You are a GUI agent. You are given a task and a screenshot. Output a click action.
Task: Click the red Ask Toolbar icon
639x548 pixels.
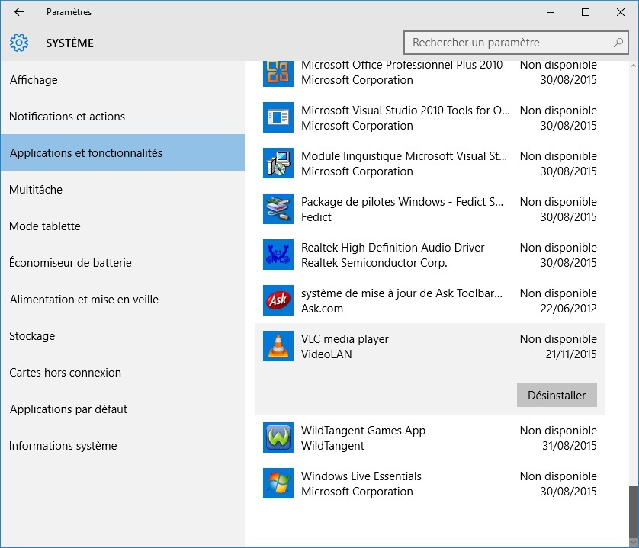pos(278,300)
